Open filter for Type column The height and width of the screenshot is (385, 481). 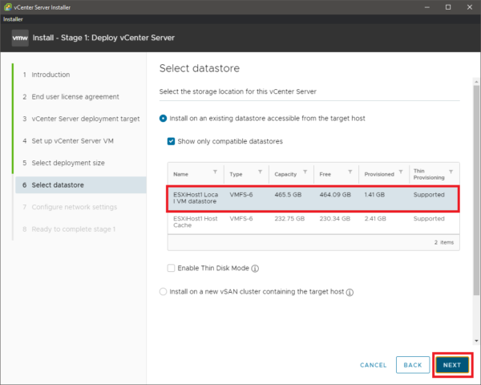click(260, 172)
